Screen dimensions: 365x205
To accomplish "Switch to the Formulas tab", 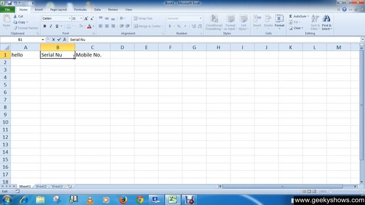I will pos(80,10).
